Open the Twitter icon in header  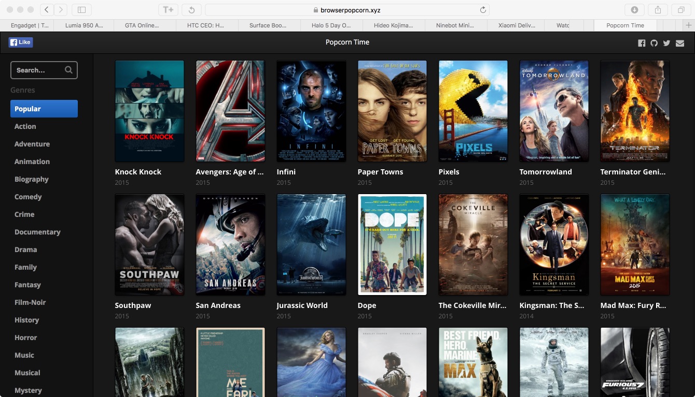pos(666,43)
